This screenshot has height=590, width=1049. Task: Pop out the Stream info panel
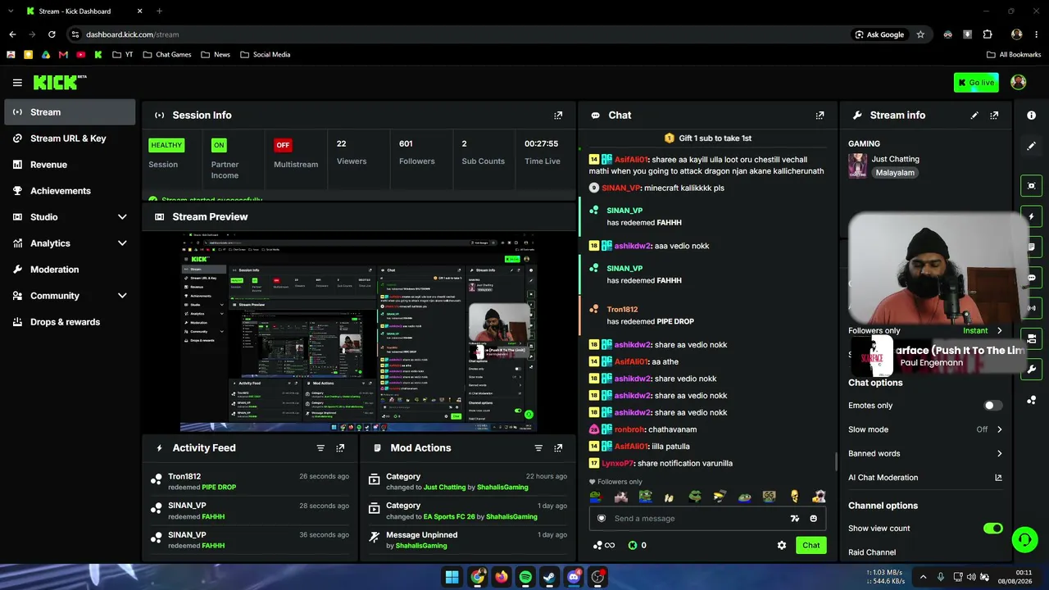pyautogui.click(x=994, y=116)
